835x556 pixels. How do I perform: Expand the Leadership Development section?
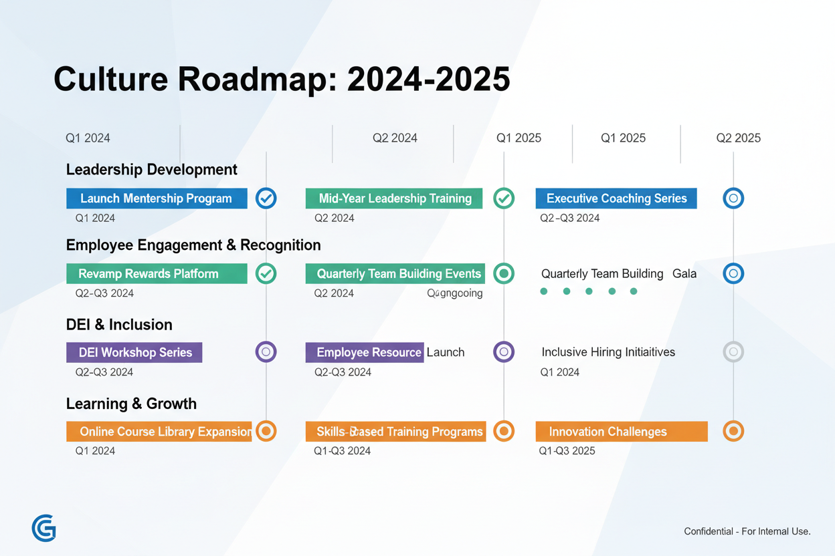(x=151, y=169)
